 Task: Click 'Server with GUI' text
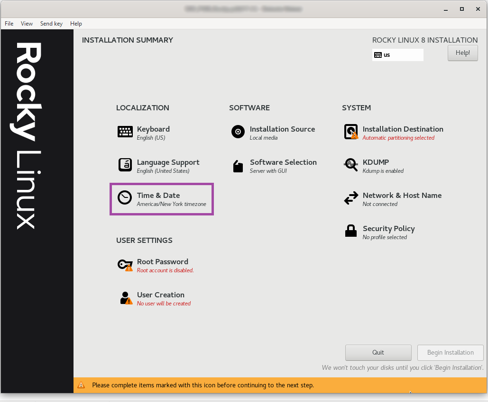268,171
